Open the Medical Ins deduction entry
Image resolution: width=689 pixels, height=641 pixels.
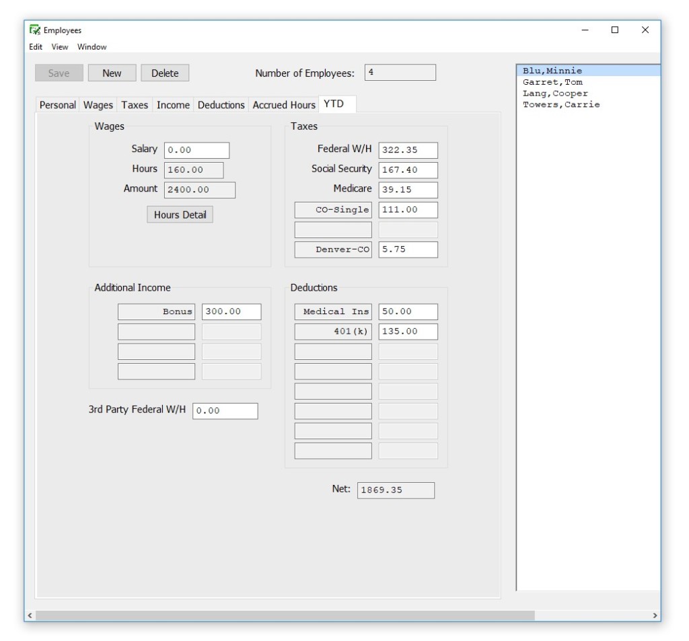point(333,311)
